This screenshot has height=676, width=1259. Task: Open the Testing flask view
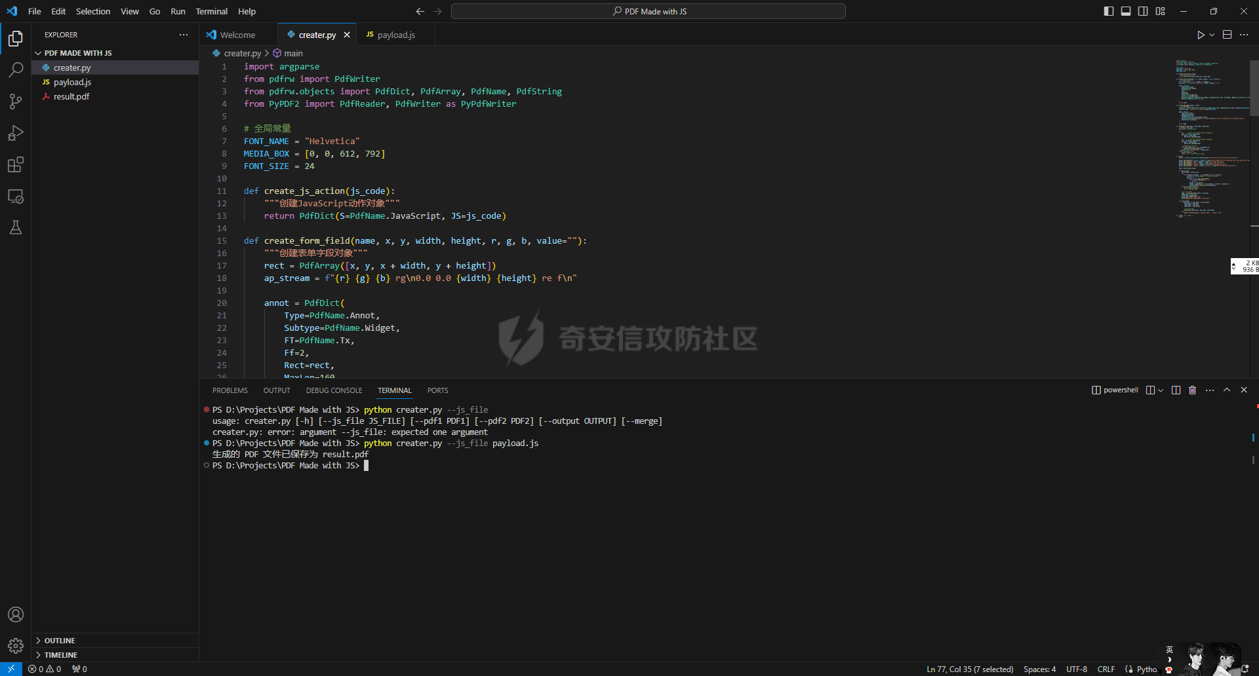(16, 227)
